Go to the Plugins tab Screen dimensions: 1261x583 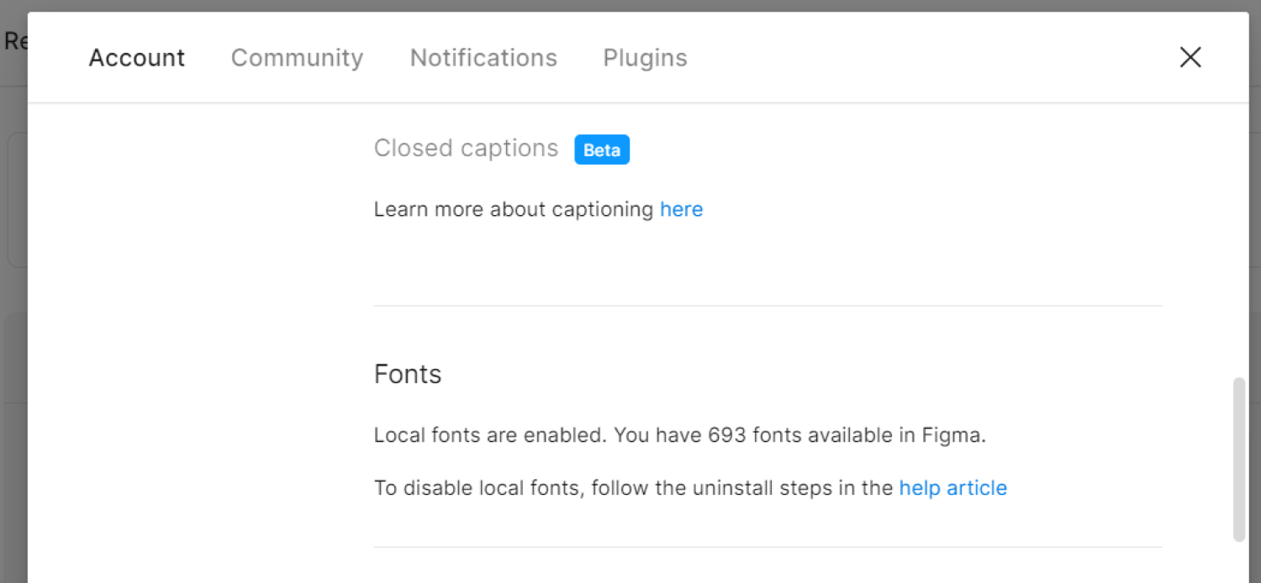pyautogui.click(x=645, y=58)
